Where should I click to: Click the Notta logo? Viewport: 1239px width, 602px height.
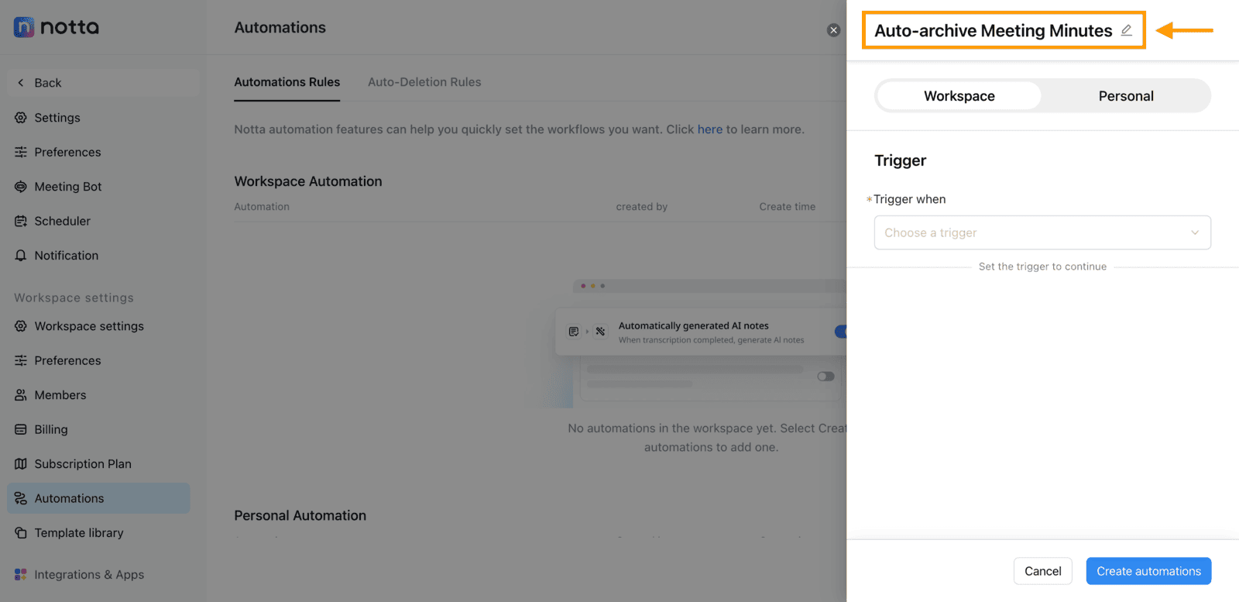click(x=56, y=27)
